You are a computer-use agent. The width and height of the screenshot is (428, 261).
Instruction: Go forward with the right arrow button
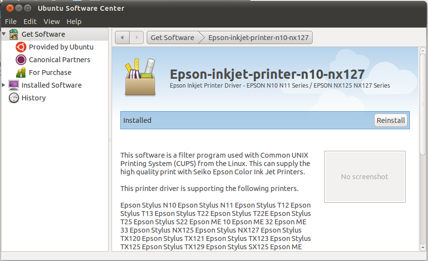pyautogui.click(x=136, y=37)
